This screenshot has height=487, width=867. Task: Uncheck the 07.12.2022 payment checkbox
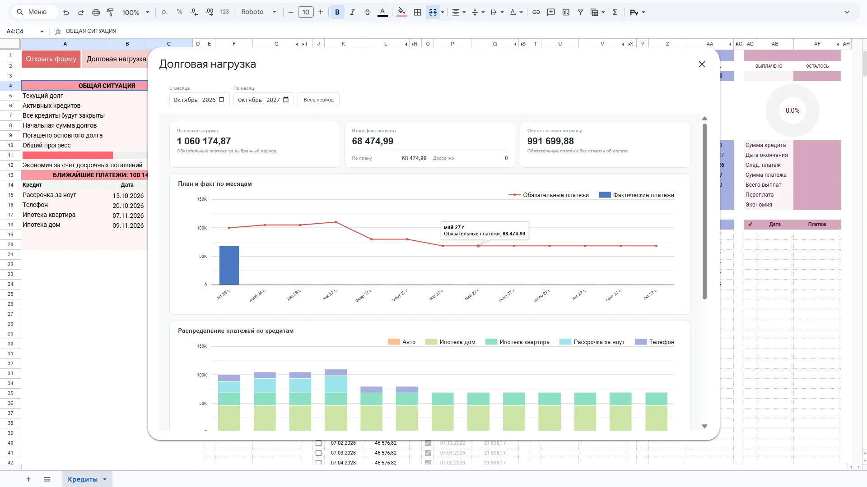tap(428, 443)
